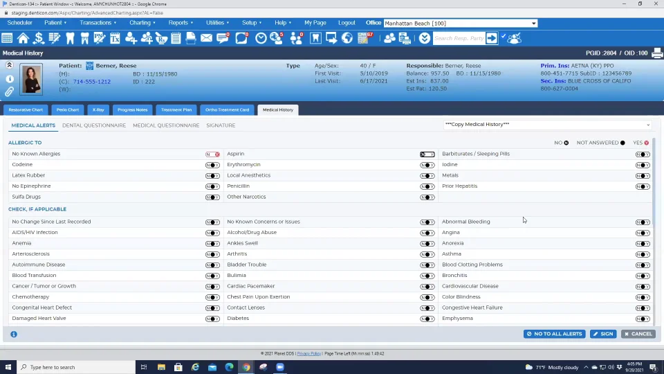Viewport: 664px width, 374px height.
Task: Open the Rx prescription mortar icon
Action: click(x=161, y=38)
